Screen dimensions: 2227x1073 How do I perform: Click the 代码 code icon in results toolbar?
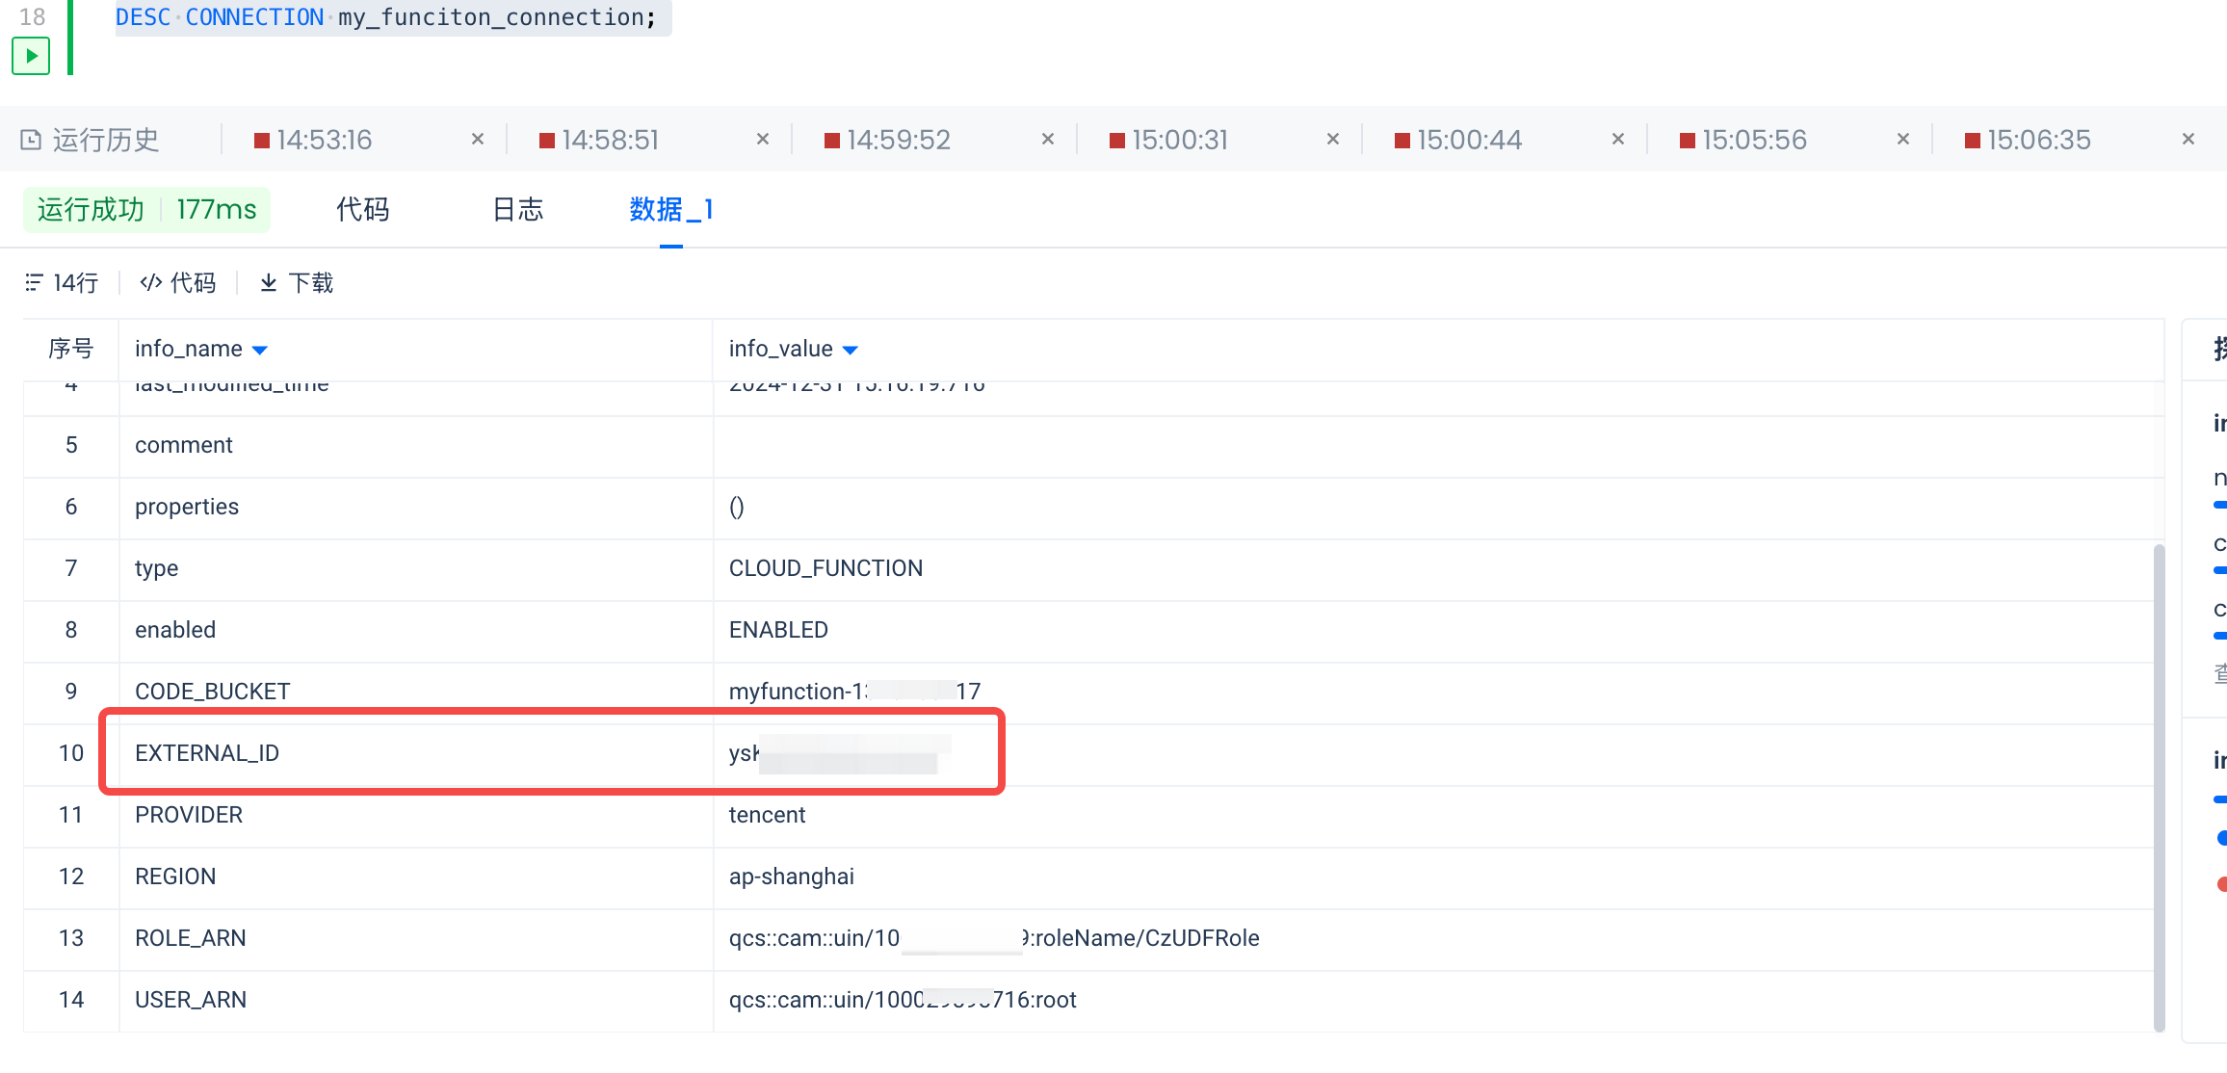pos(150,282)
